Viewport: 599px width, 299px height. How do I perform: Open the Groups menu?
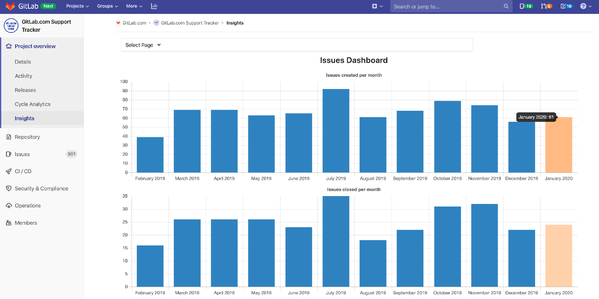pos(107,6)
